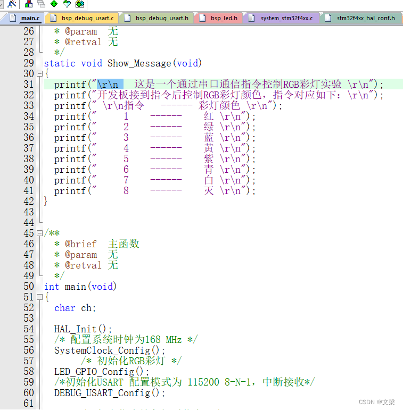403x410 pixels.
Task: Click line number 50 in the gutter
Action: [x=29, y=287]
